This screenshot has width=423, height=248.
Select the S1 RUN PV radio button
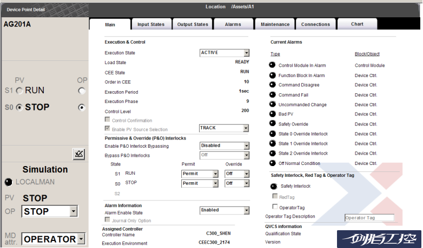tap(20, 91)
